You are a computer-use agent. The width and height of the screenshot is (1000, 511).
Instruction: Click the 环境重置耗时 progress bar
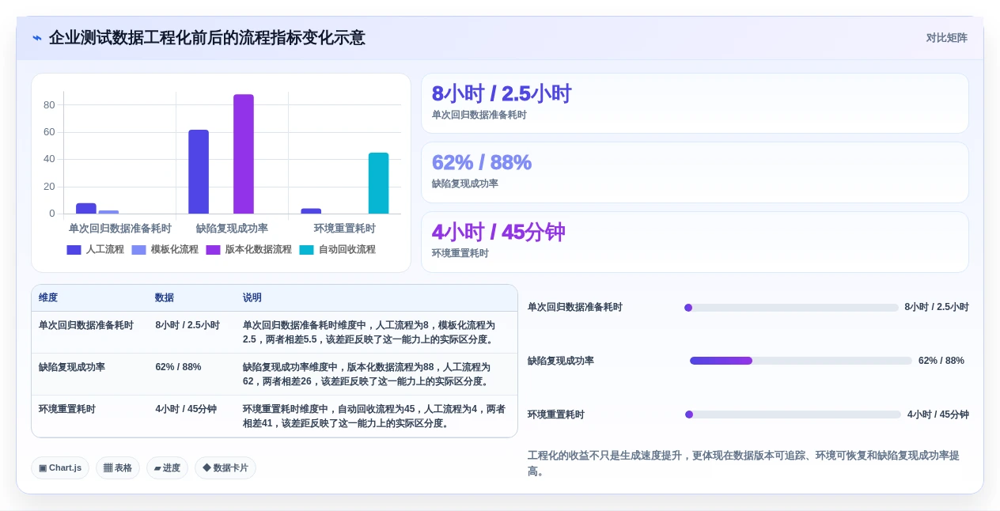(793, 414)
